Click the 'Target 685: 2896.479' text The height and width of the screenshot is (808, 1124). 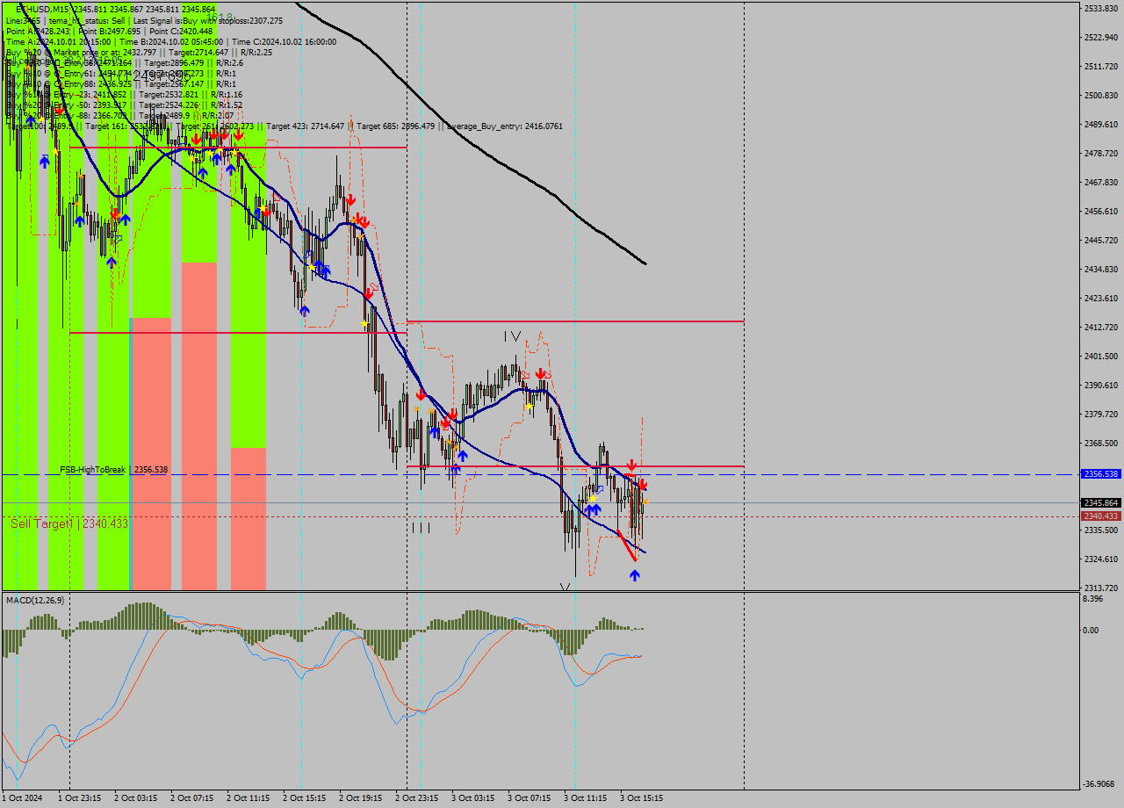pyautogui.click(x=396, y=126)
